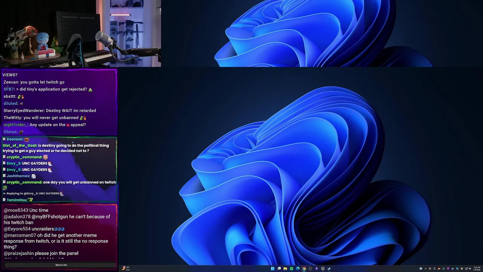Click the webcam feed thumbnail
Image resolution: width=483 pixels, height=272 pixels.
80,34
